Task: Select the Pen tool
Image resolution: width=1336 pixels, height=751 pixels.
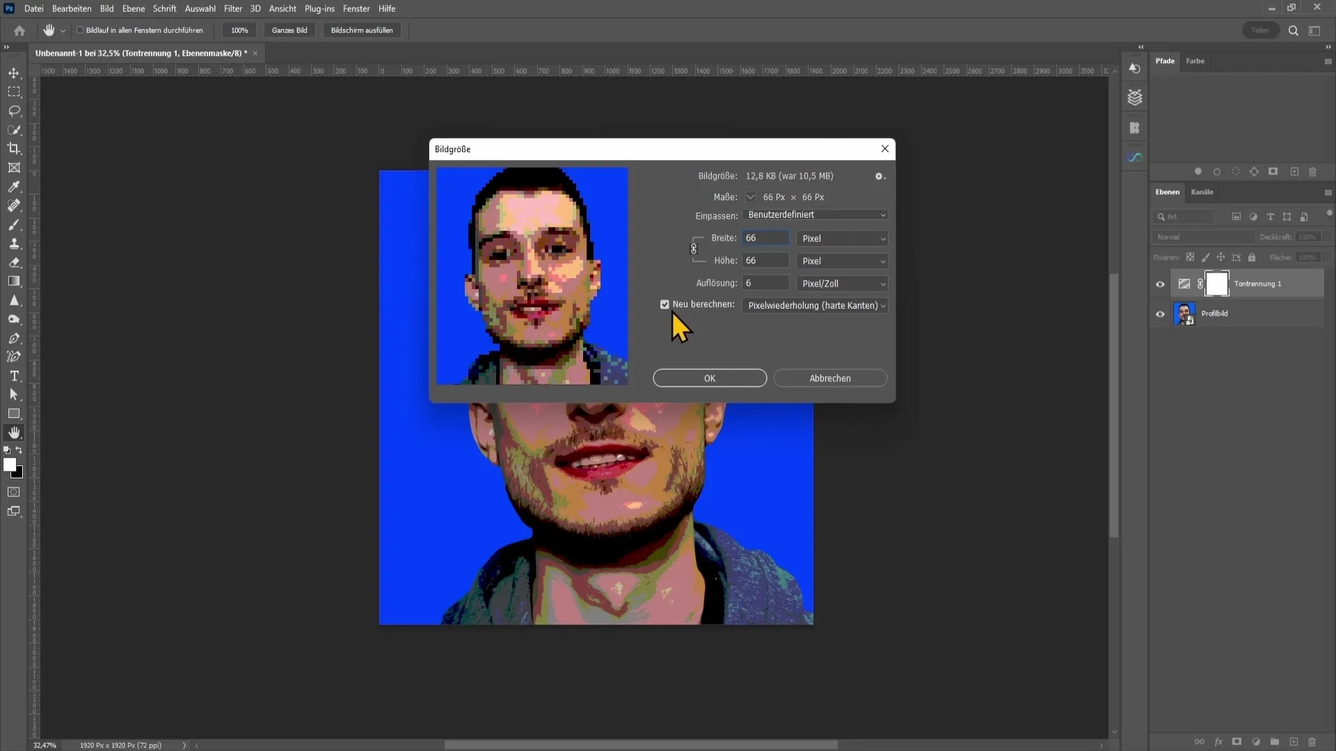Action: point(14,338)
